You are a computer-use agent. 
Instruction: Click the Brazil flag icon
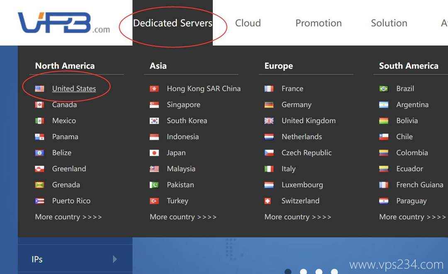[384, 89]
